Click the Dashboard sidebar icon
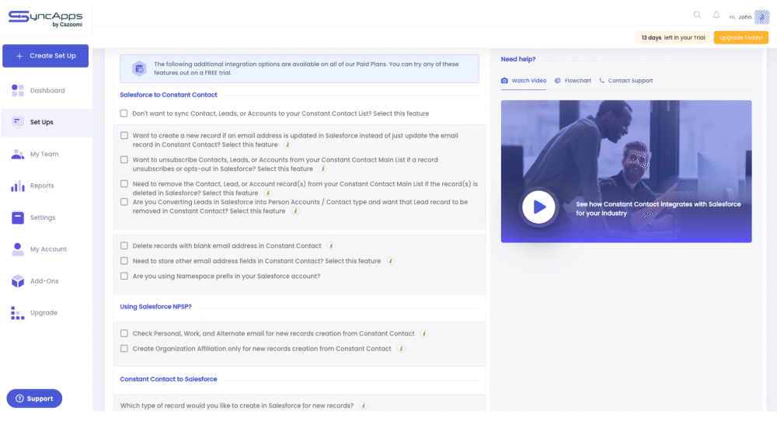The height and width of the screenshot is (421, 777). [x=18, y=90]
